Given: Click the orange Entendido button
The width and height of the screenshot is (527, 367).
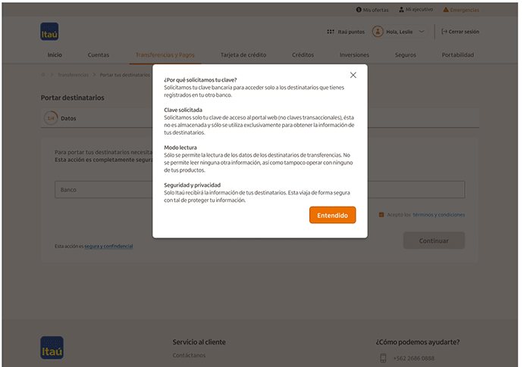Looking at the screenshot, I should [332, 215].
